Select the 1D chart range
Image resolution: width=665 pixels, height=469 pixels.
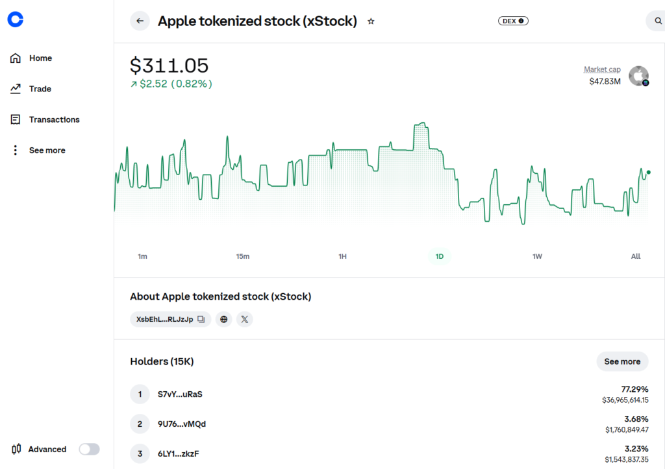[440, 256]
